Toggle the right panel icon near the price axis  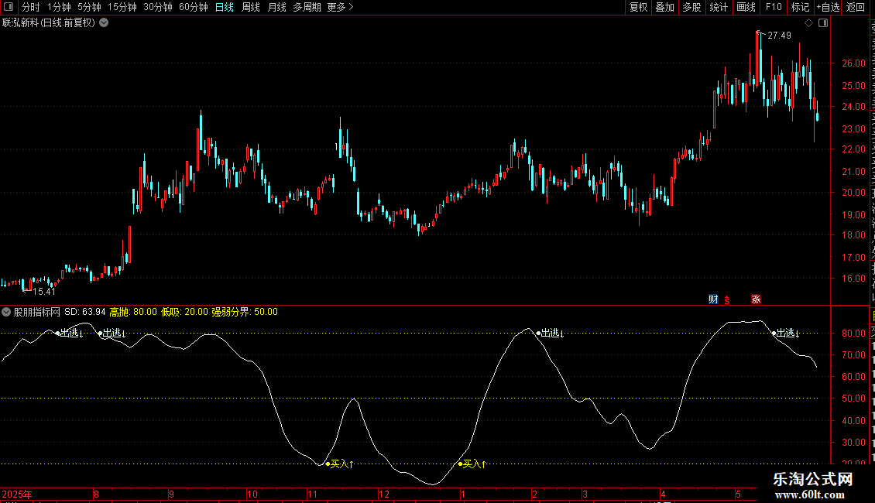pos(823,23)
